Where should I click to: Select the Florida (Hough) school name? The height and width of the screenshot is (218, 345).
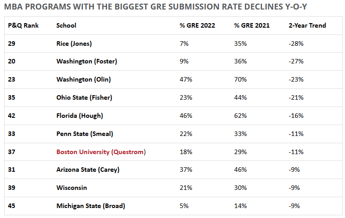[79, 116]
